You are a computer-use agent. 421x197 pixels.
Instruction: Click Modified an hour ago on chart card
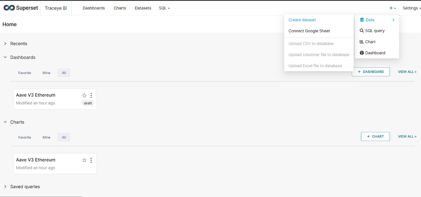pyautogui.click(x=36, y=168)
